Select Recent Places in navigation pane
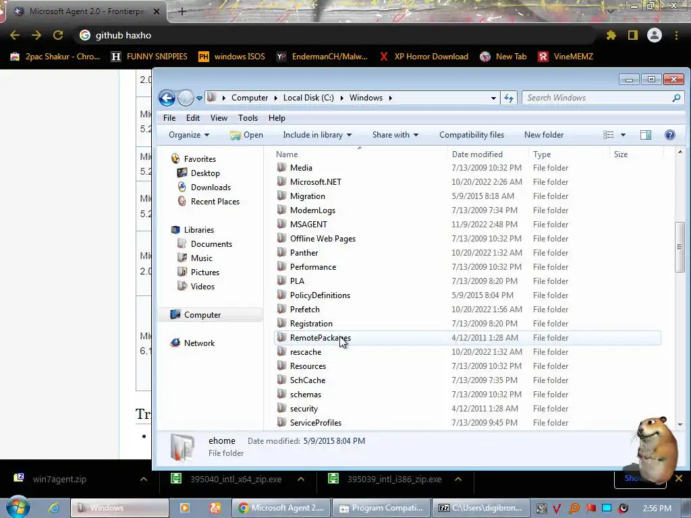 [x=215, y=201]
